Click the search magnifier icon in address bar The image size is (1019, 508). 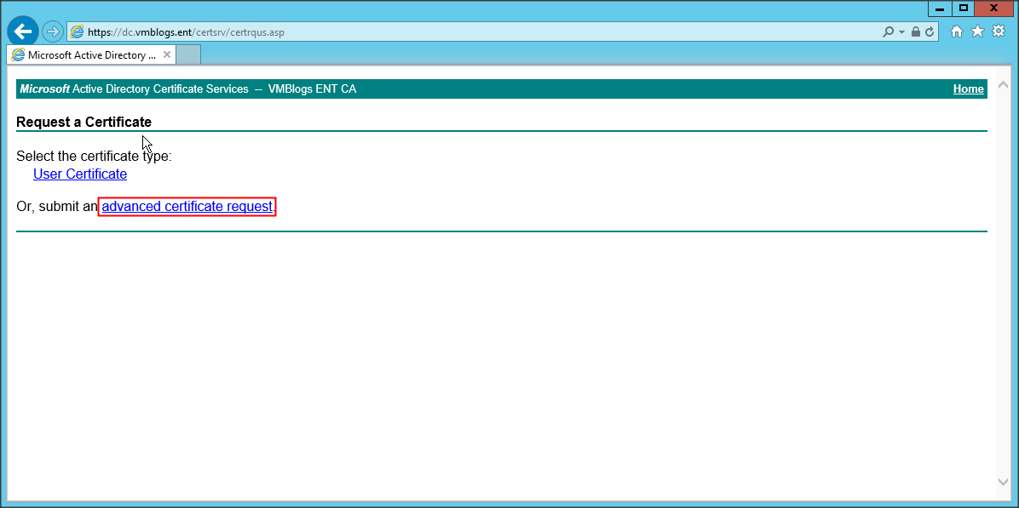(889, 31)
